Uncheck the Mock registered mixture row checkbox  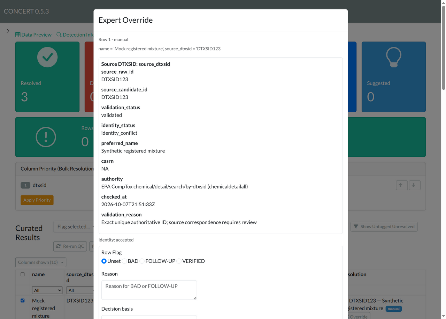23,301
